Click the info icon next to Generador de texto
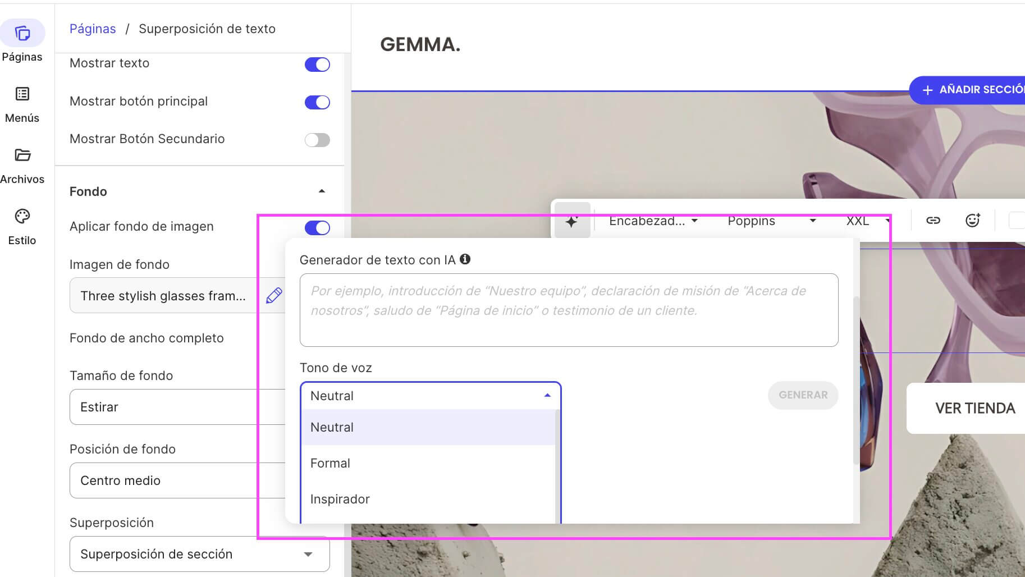Screen dimensions: 1025x577 click(465, 259)
